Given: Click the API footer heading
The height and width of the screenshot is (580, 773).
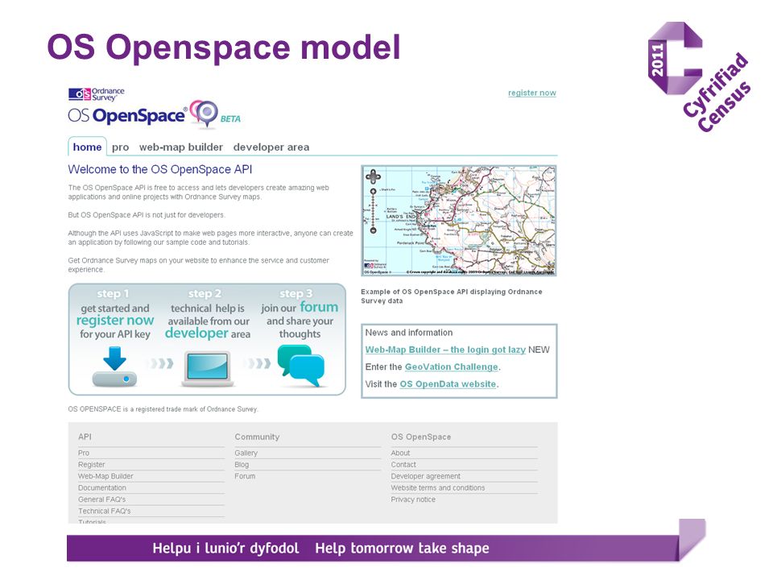Looking at the screenshot, I should 85,437.
